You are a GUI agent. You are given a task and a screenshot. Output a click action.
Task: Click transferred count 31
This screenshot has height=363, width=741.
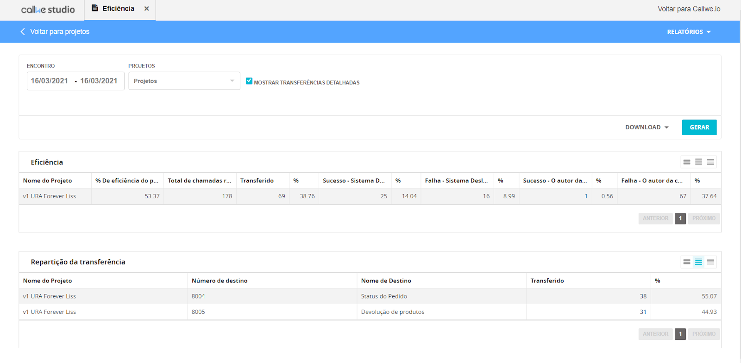point(643,312)
